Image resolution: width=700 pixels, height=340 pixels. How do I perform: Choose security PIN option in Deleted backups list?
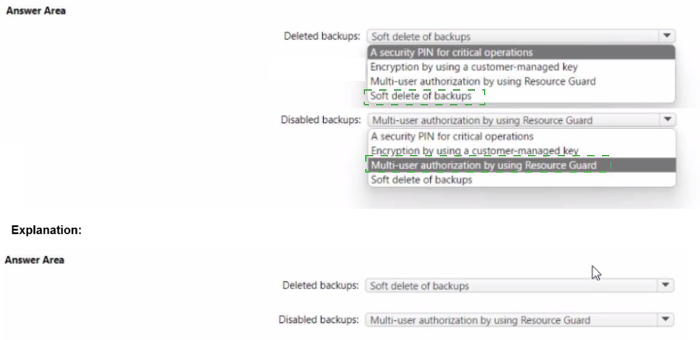[451, 52]
